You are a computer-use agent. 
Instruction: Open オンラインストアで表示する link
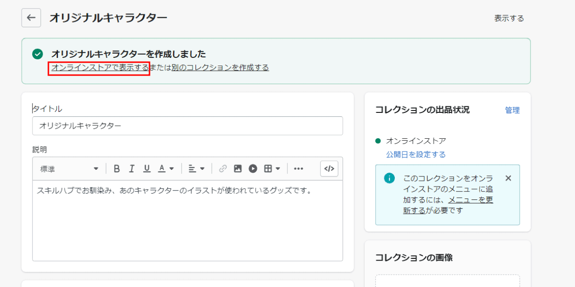[100, 67]
